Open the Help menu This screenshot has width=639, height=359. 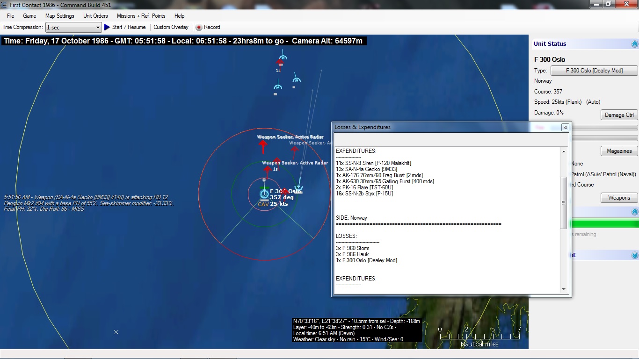click(x=179, y=16)
